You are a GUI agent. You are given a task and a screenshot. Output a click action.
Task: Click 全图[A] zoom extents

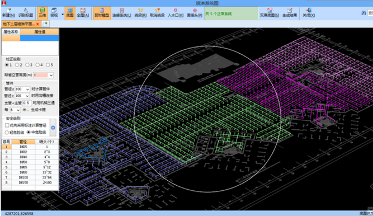pos(83,13)
